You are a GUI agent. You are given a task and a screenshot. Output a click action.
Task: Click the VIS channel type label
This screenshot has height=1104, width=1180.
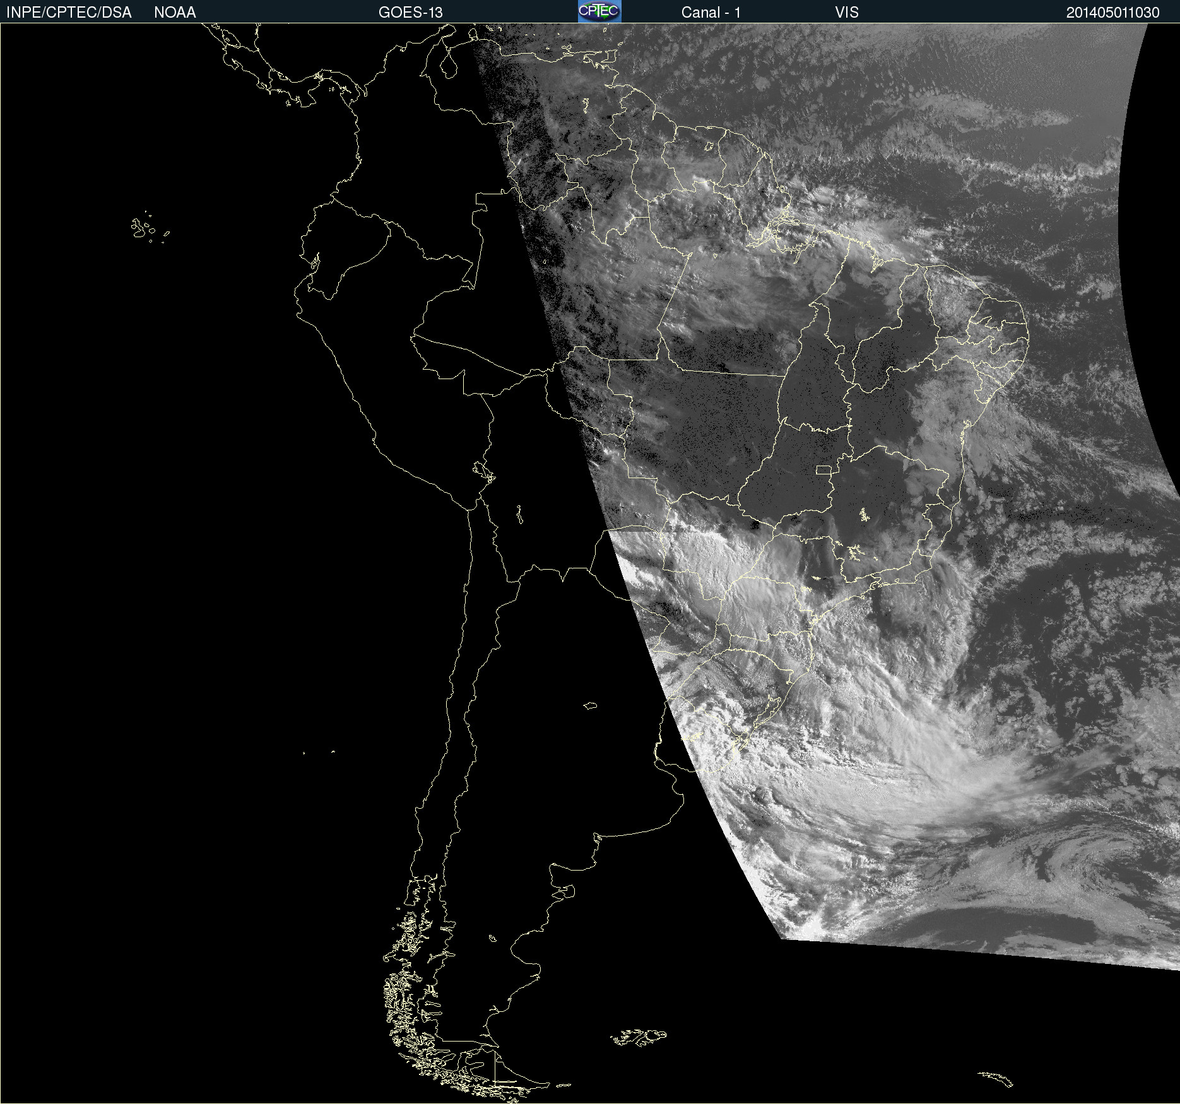coord(846,13)
